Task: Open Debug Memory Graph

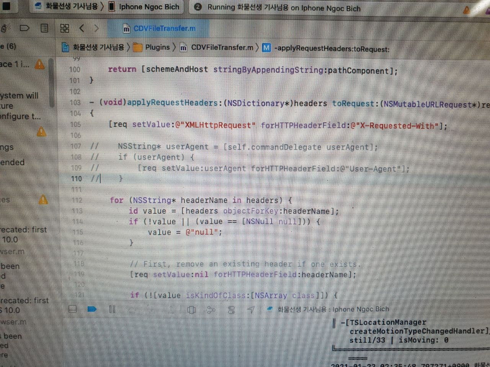Action: click(211, 309)
